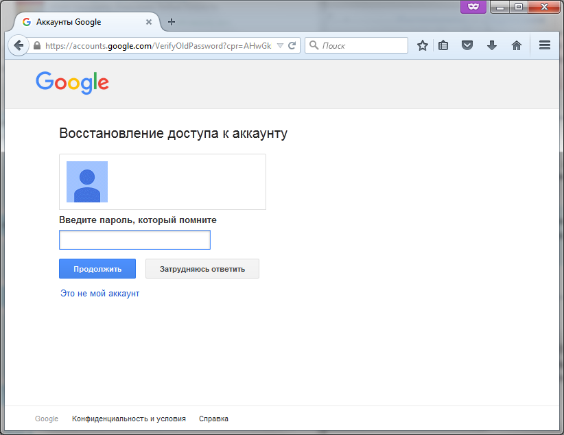Click the Затрудняюсь ответить button
The image size is (564, 435).
click(x=202, y=268)
